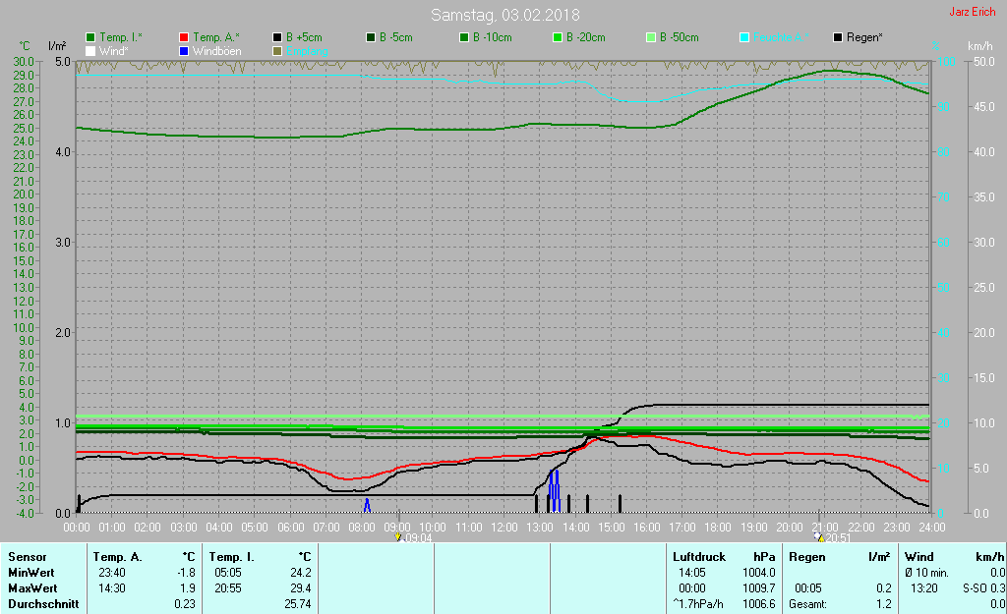
Task: Click the chart title 'Samstag, 03.02.2018'
Action: pos(504,15)
